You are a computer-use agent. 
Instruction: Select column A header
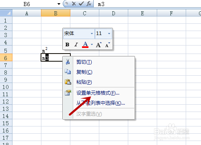(x=27, y=13)
